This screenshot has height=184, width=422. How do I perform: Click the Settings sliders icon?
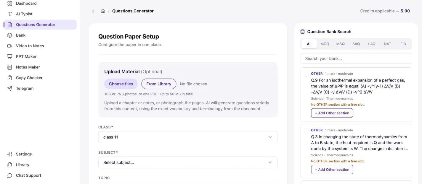(x=10, y=154)
